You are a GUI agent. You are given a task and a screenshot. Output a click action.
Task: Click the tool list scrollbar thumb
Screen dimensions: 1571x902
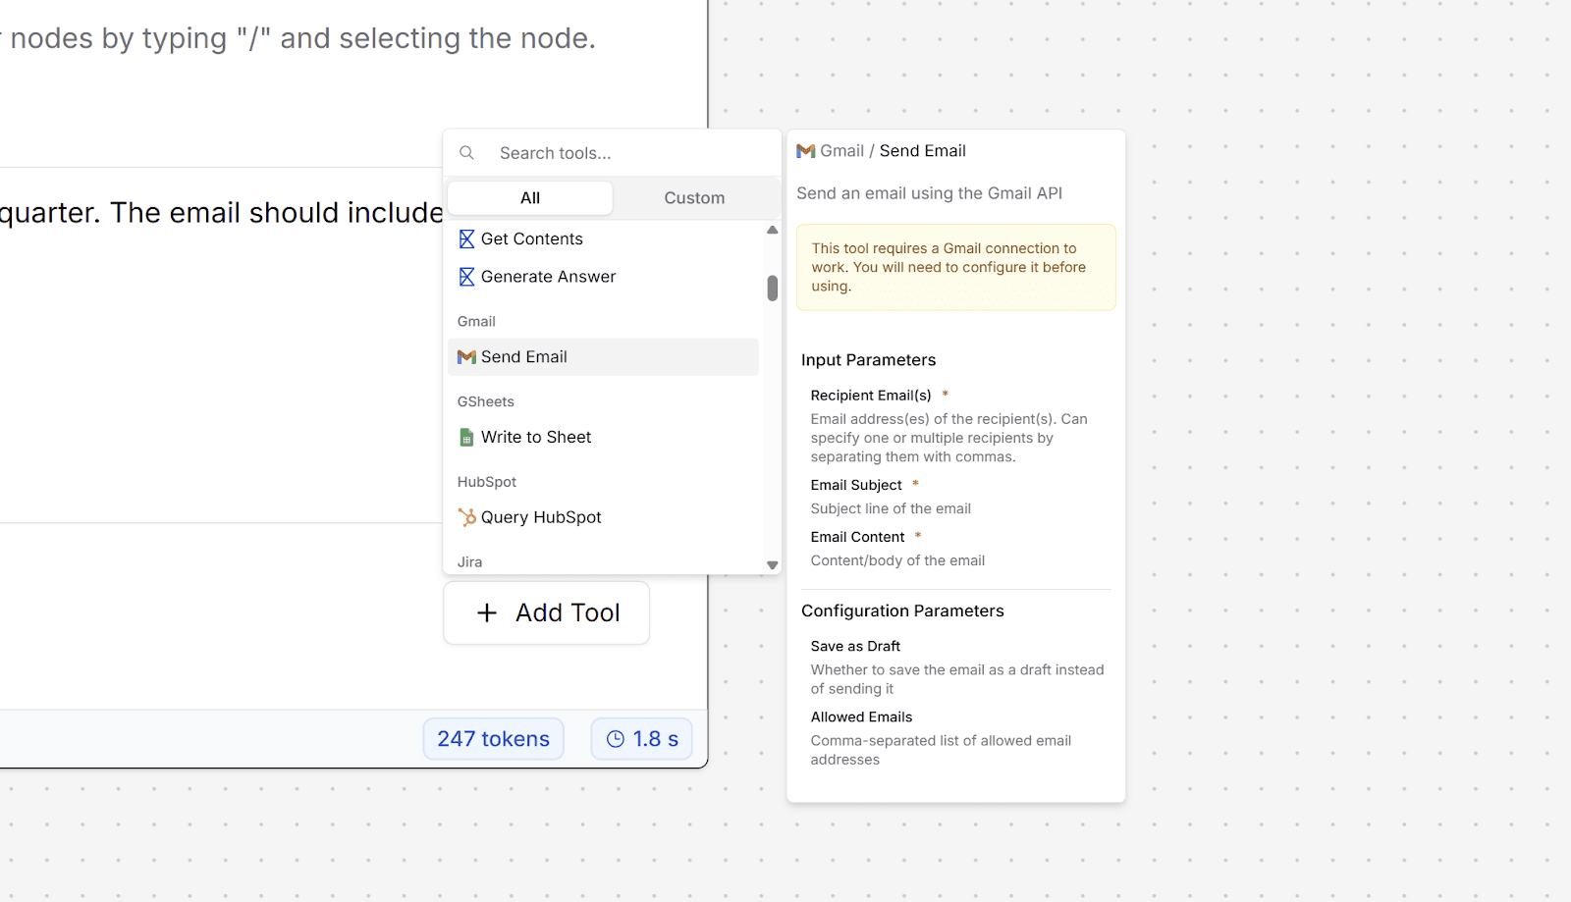[773, 289]
